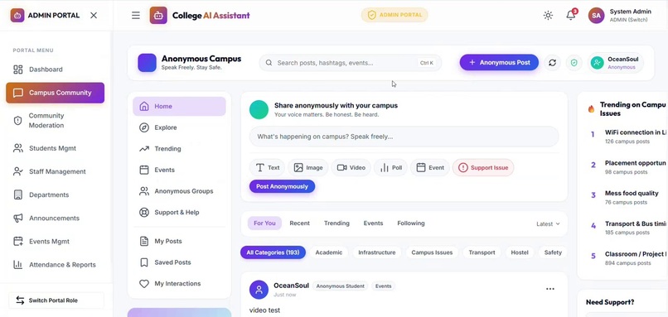Open Explore page
This screenshot has height=317, width=668.
179,127
